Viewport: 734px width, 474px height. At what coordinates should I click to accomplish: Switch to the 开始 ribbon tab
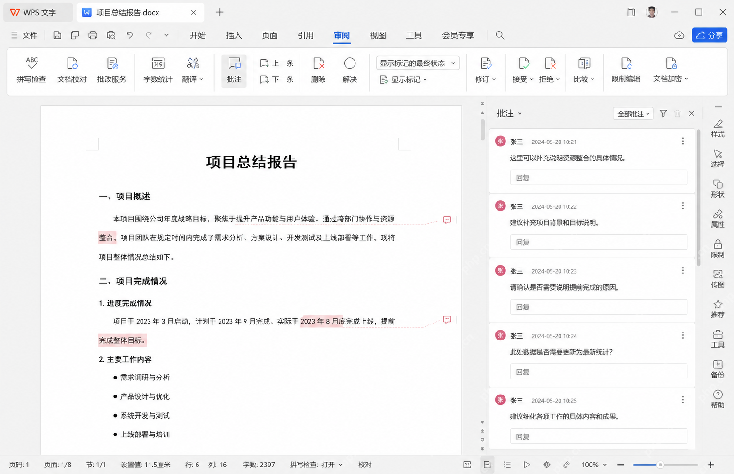[198, 35]
